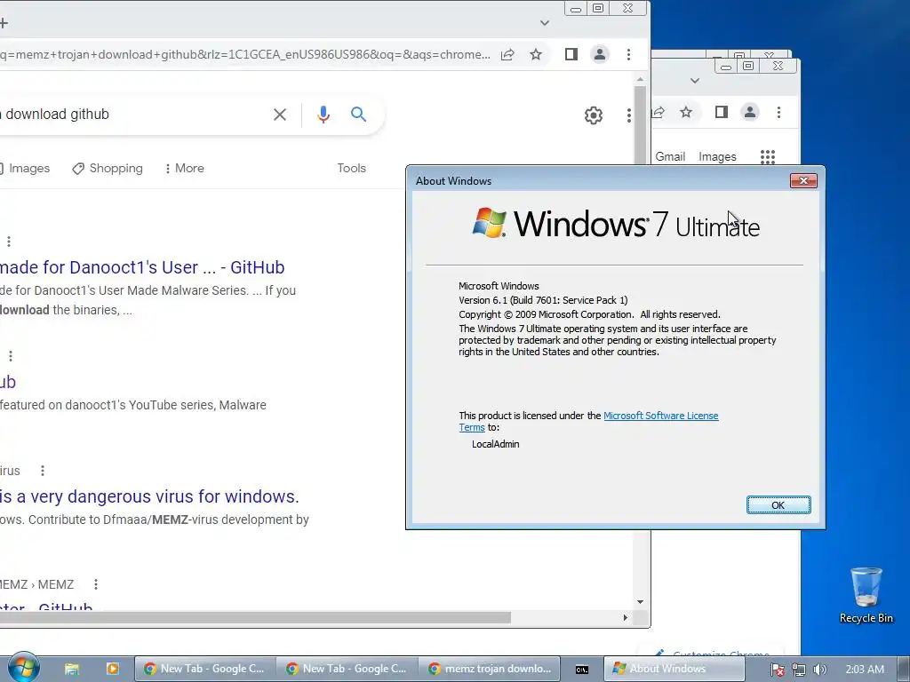Toggle the side panel icon in front Chrome window
The width and height of the screenshot is (910, 682).
[571, 54]
